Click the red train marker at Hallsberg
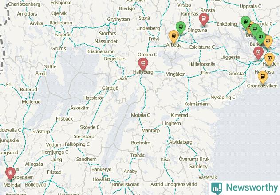Image resolution: width=280 pixels, height=195 pixels. tap(143, 64)
